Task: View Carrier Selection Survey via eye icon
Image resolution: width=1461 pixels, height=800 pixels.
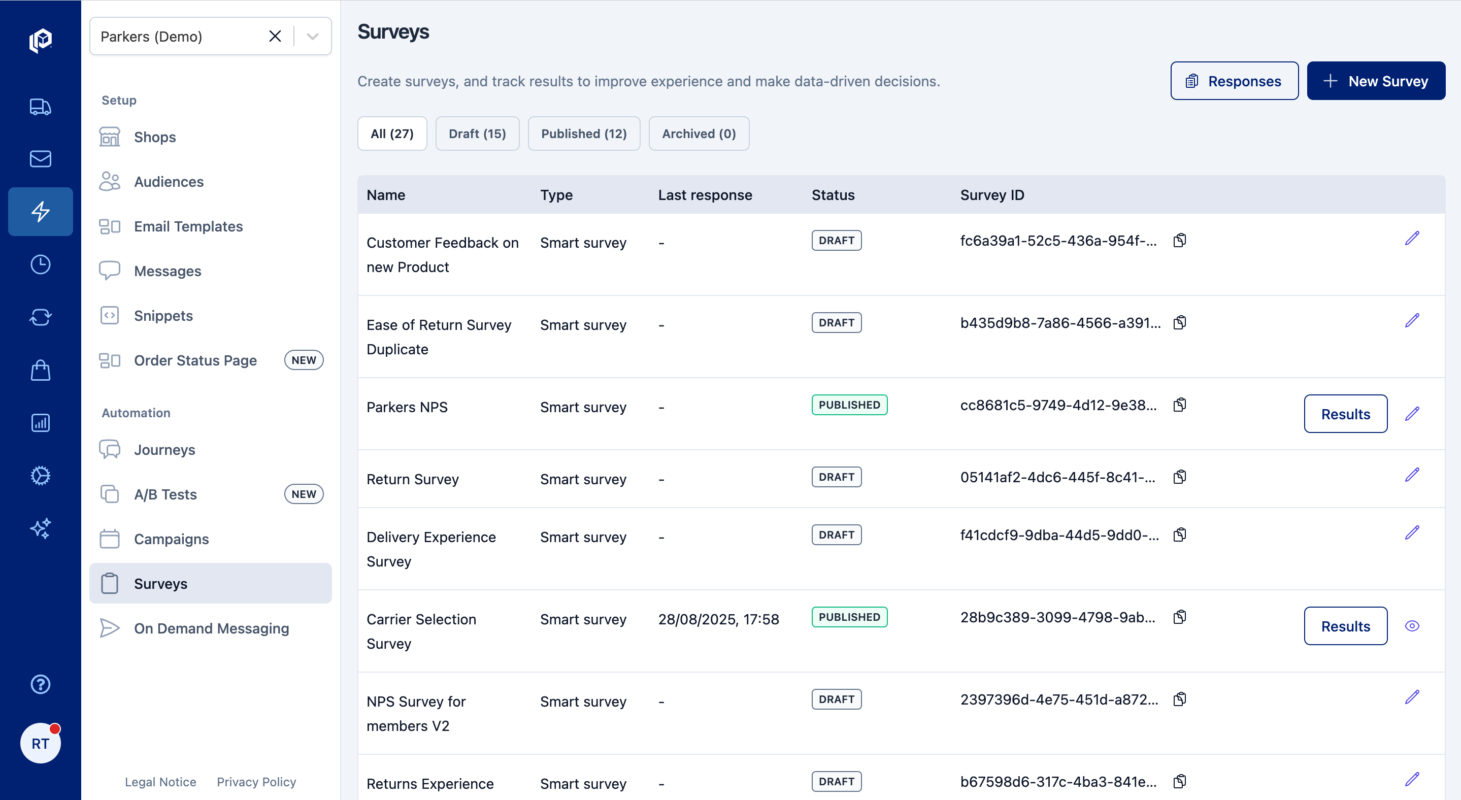Action: (1412, 626)
